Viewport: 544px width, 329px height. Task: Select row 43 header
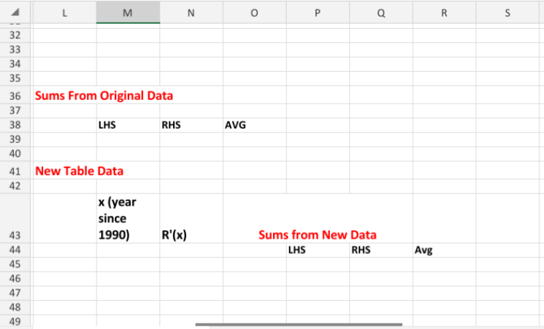click(15, 218)
